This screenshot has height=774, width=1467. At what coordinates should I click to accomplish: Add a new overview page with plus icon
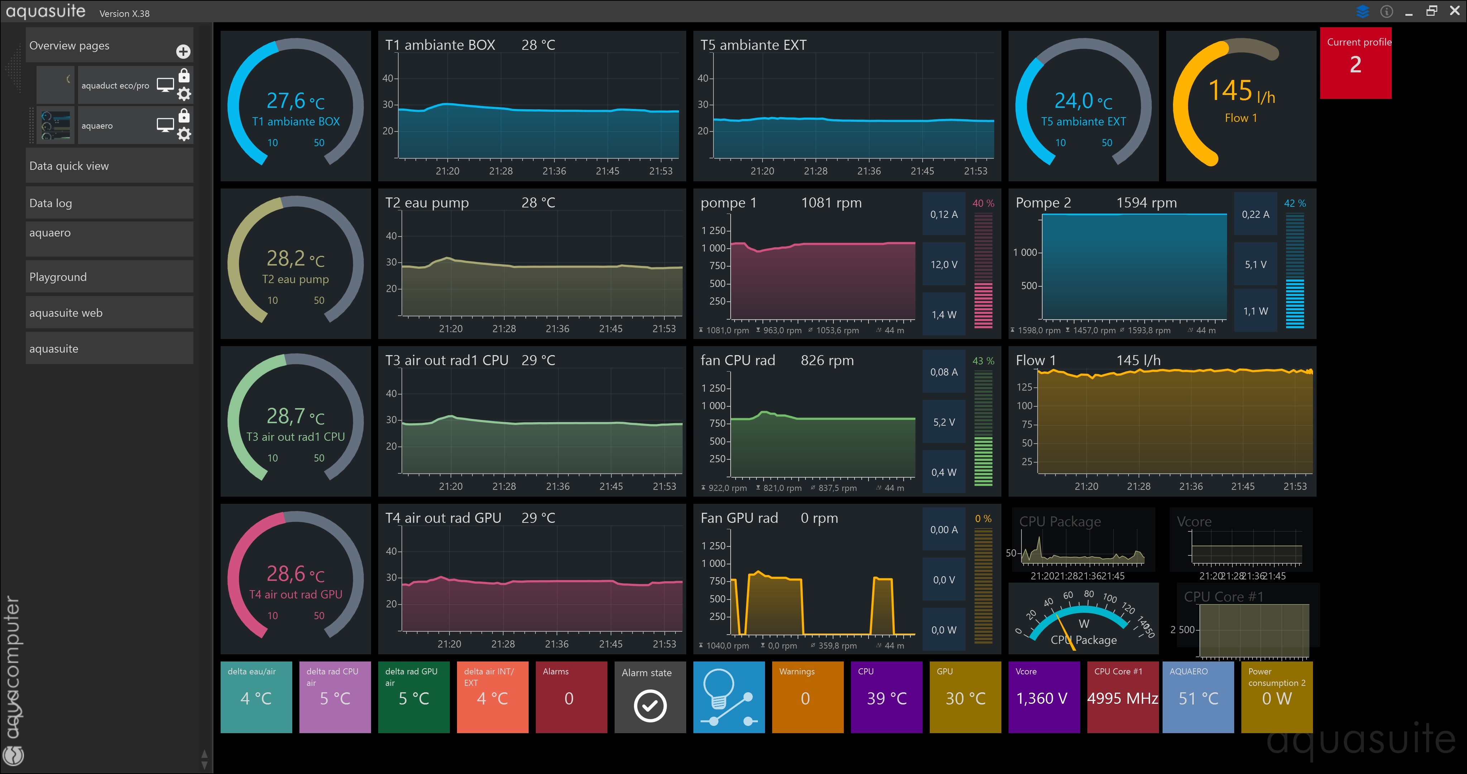tap(183, 52)
